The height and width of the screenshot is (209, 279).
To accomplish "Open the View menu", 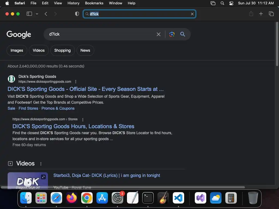I will pyautogui.click(x=58, y=3).
